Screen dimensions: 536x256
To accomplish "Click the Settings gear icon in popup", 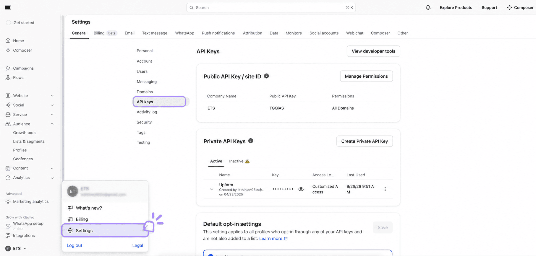I will pos(70,231).
